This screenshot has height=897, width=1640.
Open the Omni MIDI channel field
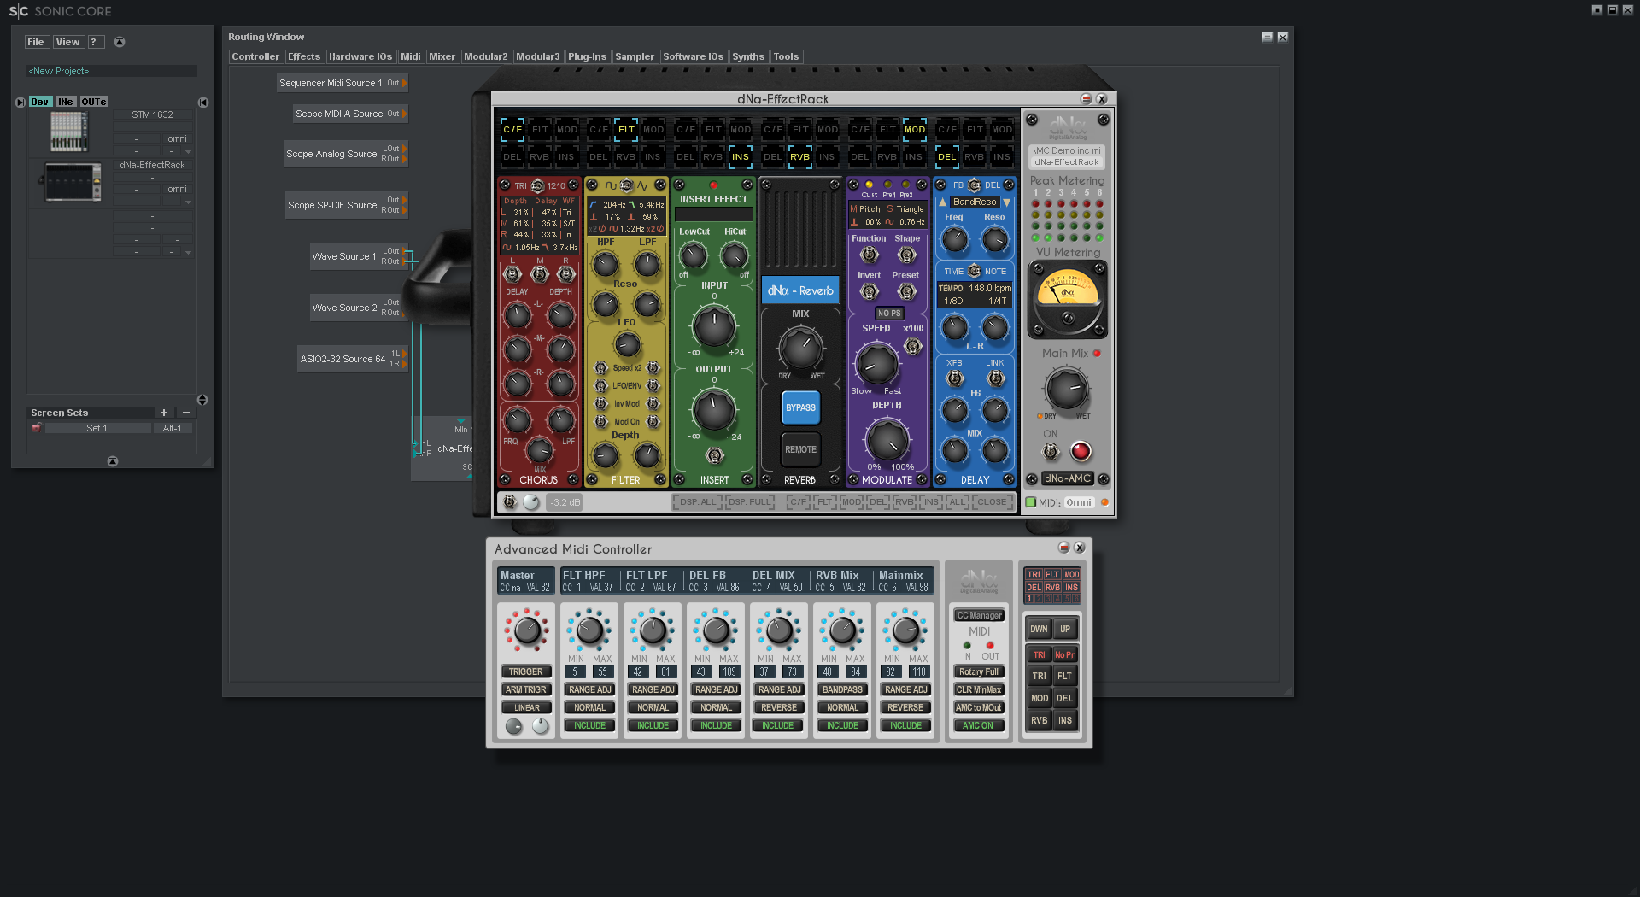(x=1079, y=502)
